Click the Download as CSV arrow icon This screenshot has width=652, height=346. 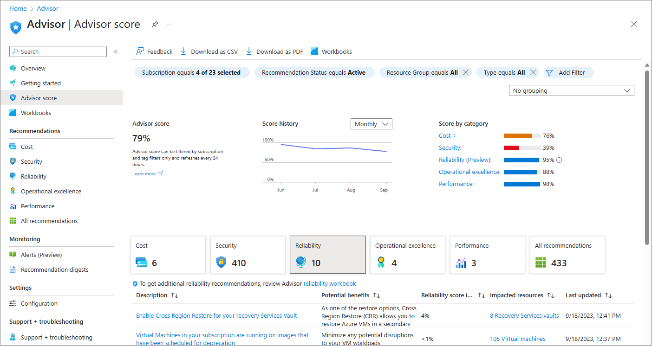[183, 51]
